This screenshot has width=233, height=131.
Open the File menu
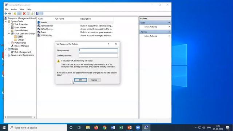click(x=7, y=9)
